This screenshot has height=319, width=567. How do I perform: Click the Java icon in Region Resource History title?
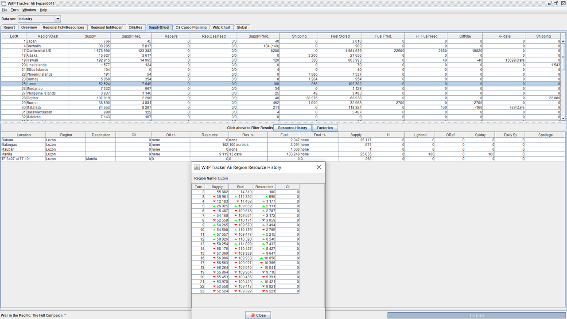[x=197, y=167]
